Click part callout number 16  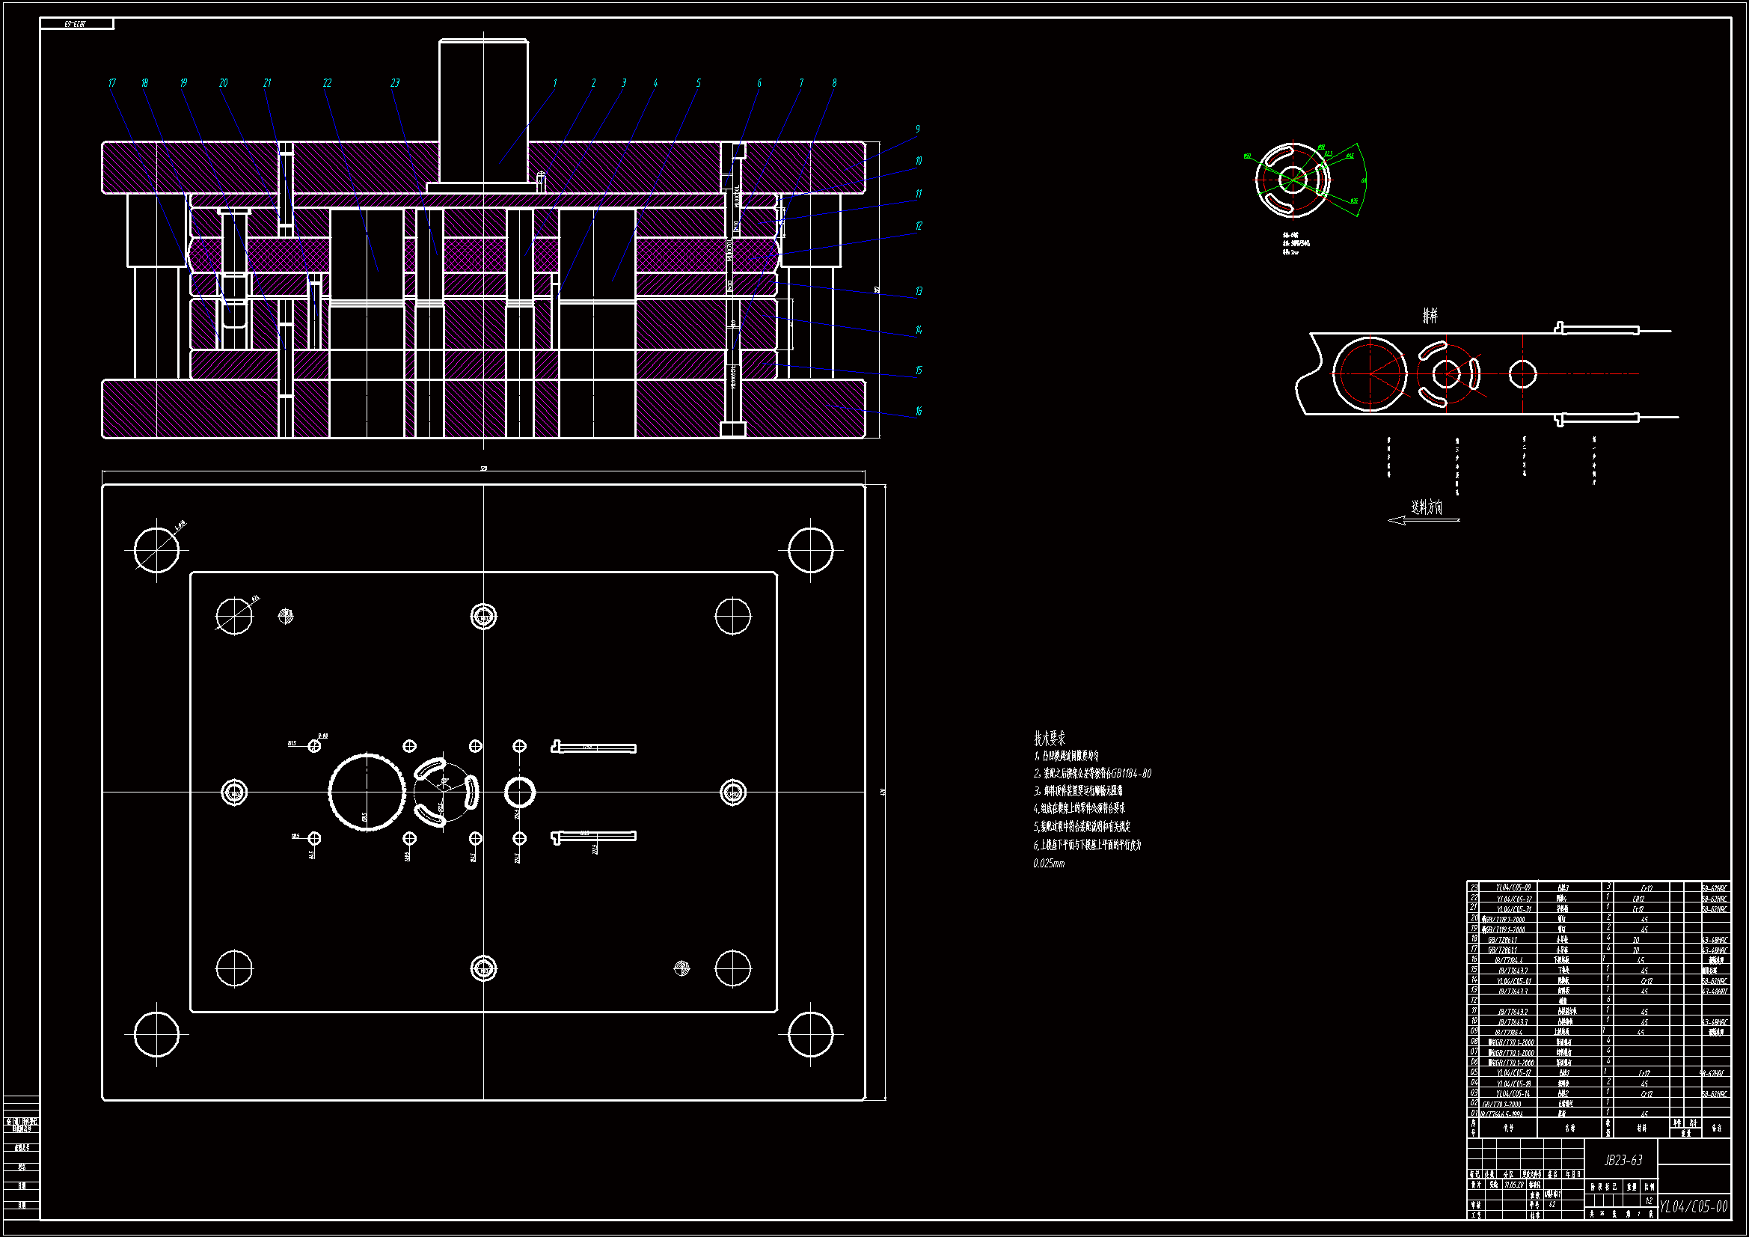click(919, 412)
